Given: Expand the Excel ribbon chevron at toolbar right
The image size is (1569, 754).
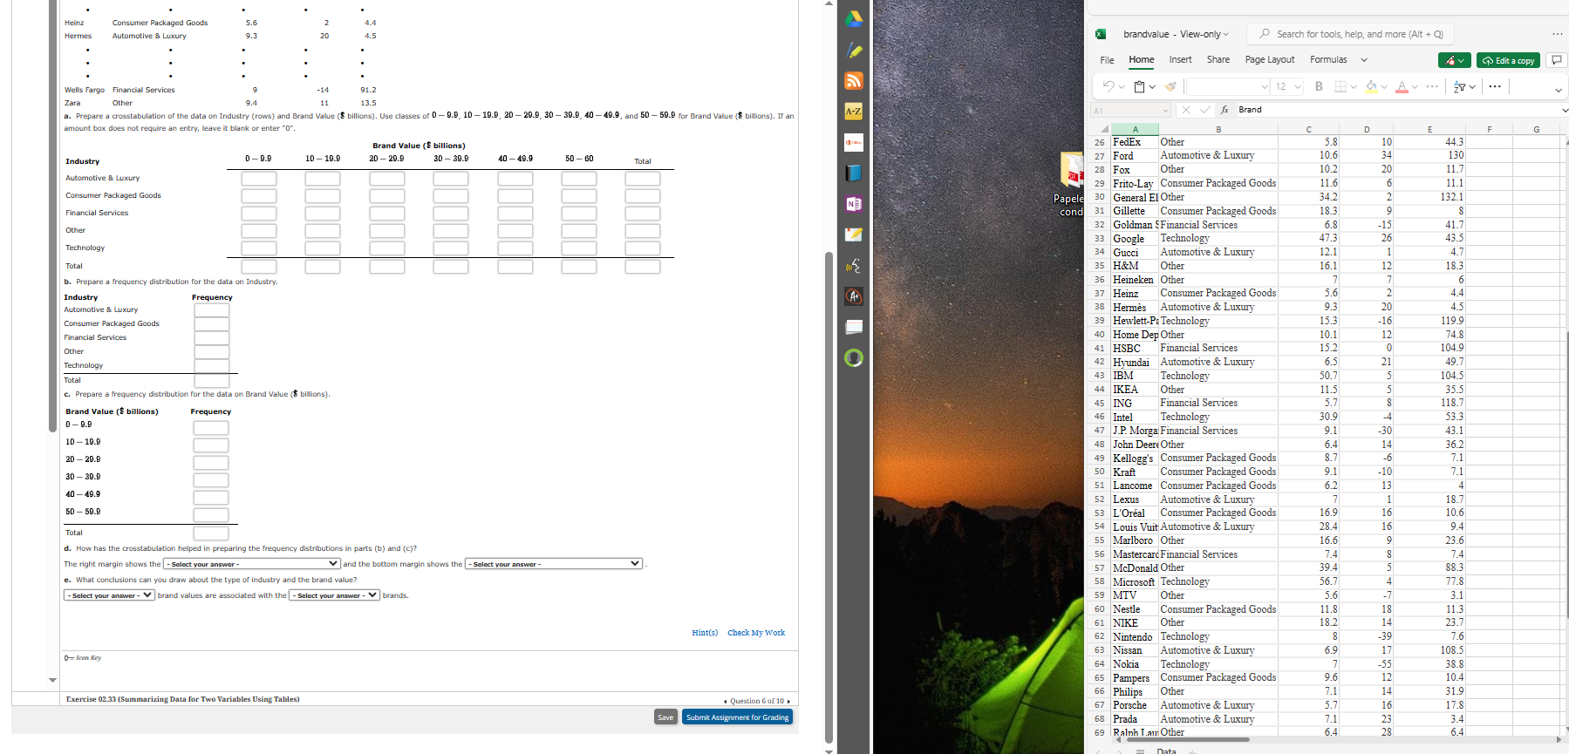Looking at the screenshot, I should click(1559, 90).
